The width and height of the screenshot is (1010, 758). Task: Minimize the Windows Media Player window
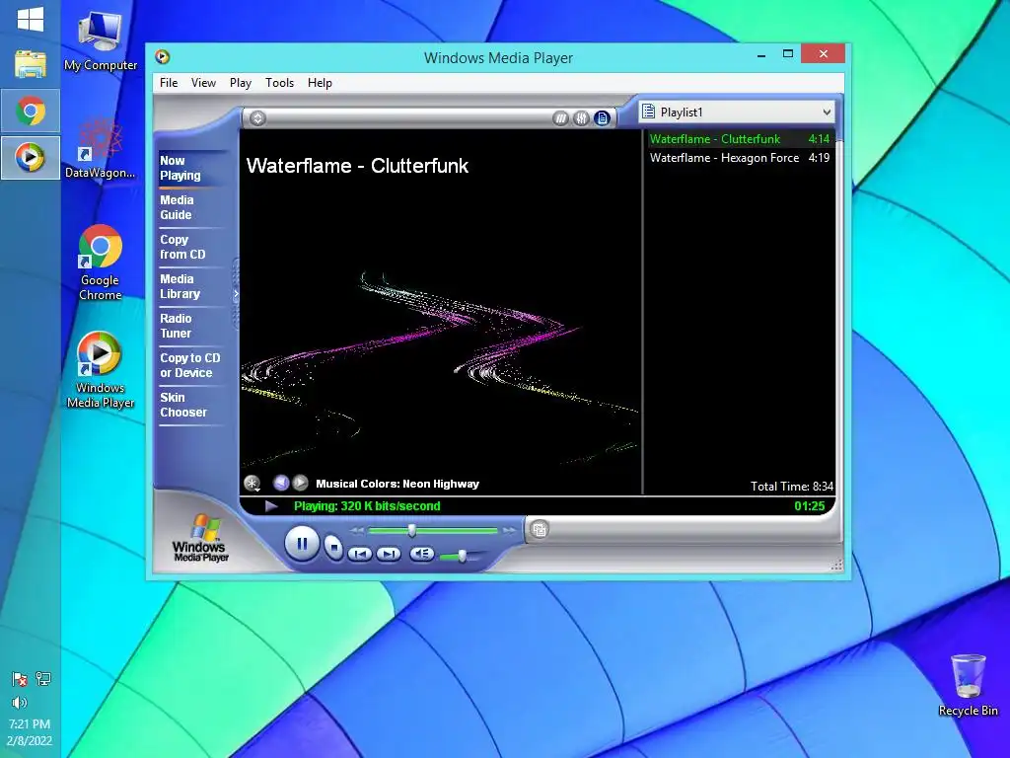pos(761,55)
